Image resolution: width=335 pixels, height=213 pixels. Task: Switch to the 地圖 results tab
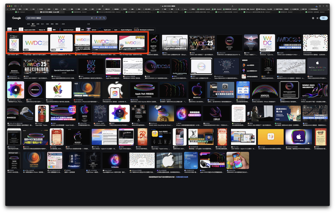pos(47,24)
